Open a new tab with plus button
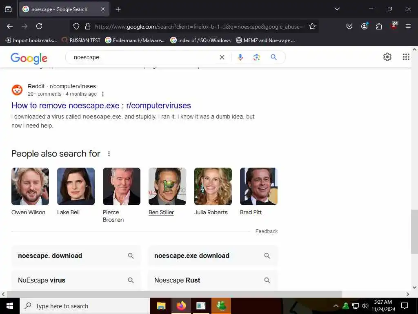Viewport: 418px width, 314px height. point(118,9)
